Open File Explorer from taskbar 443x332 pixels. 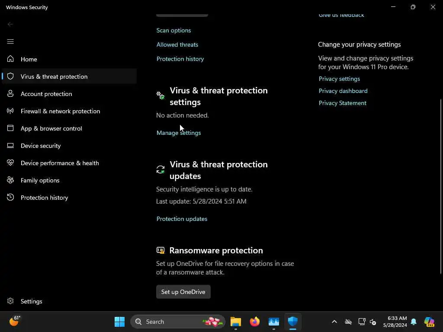(236, 322)
